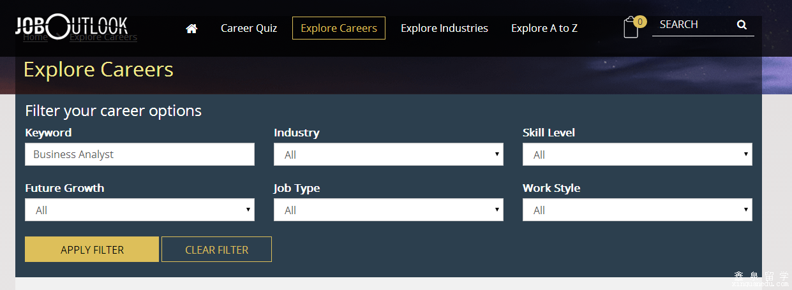Open the Skill Level dropdown

[637, 154]
